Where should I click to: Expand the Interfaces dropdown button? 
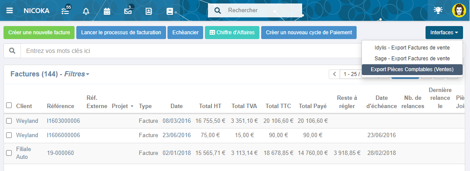tap(444, 33)
